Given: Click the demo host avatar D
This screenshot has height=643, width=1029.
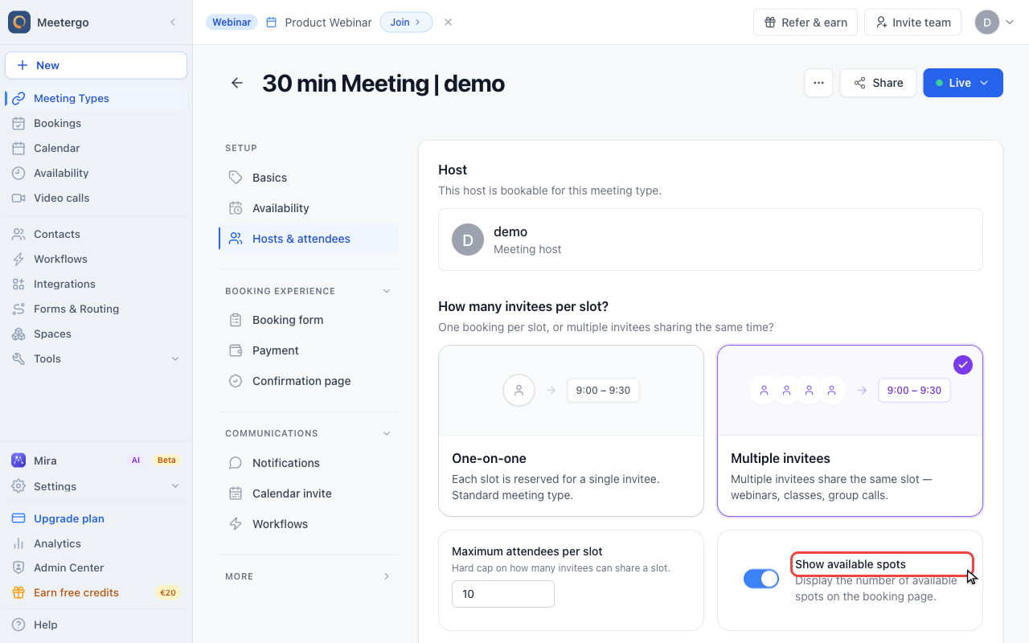Looking at the screenshot, I should pyautogui.click(x=468, y=240).
